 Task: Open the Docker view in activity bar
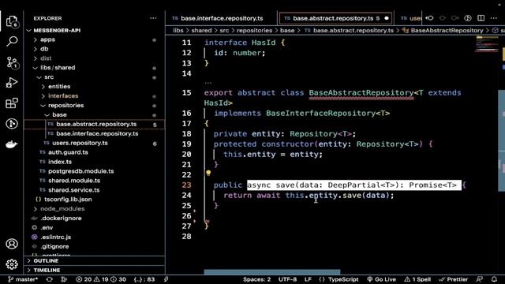coord(12,144)
